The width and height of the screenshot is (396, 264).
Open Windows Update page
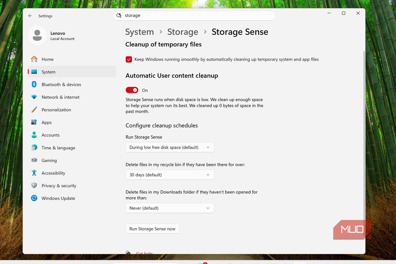[72, 198]
